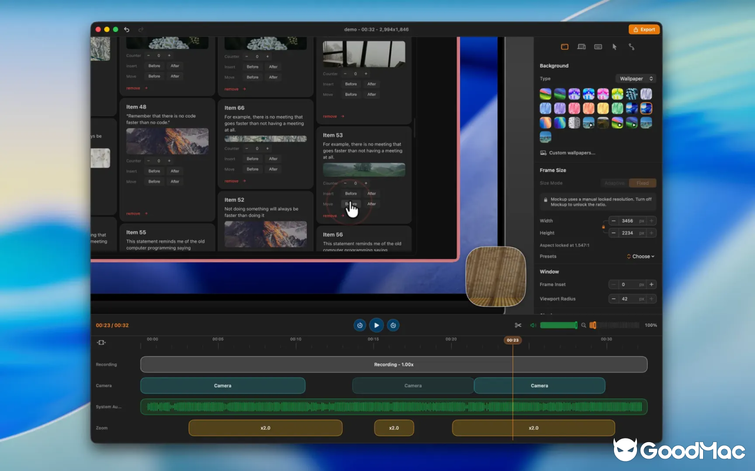This screenshot has height=471, width=755.
Task: Skip backward with the rewind button
Action: coord(359,325)
